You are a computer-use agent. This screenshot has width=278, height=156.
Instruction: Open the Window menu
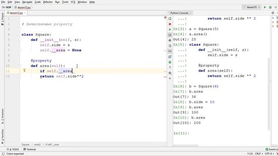point(82,2)
